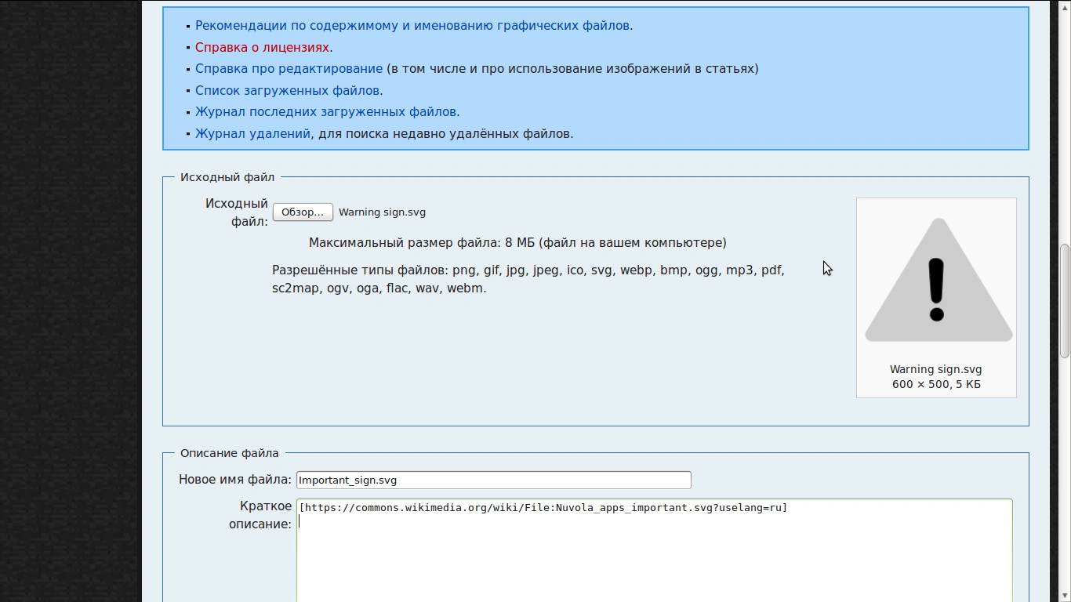Open the 'Журнал удалений' deletion log link
This screenshot has width=1071, height=602.
coord(252,134)
